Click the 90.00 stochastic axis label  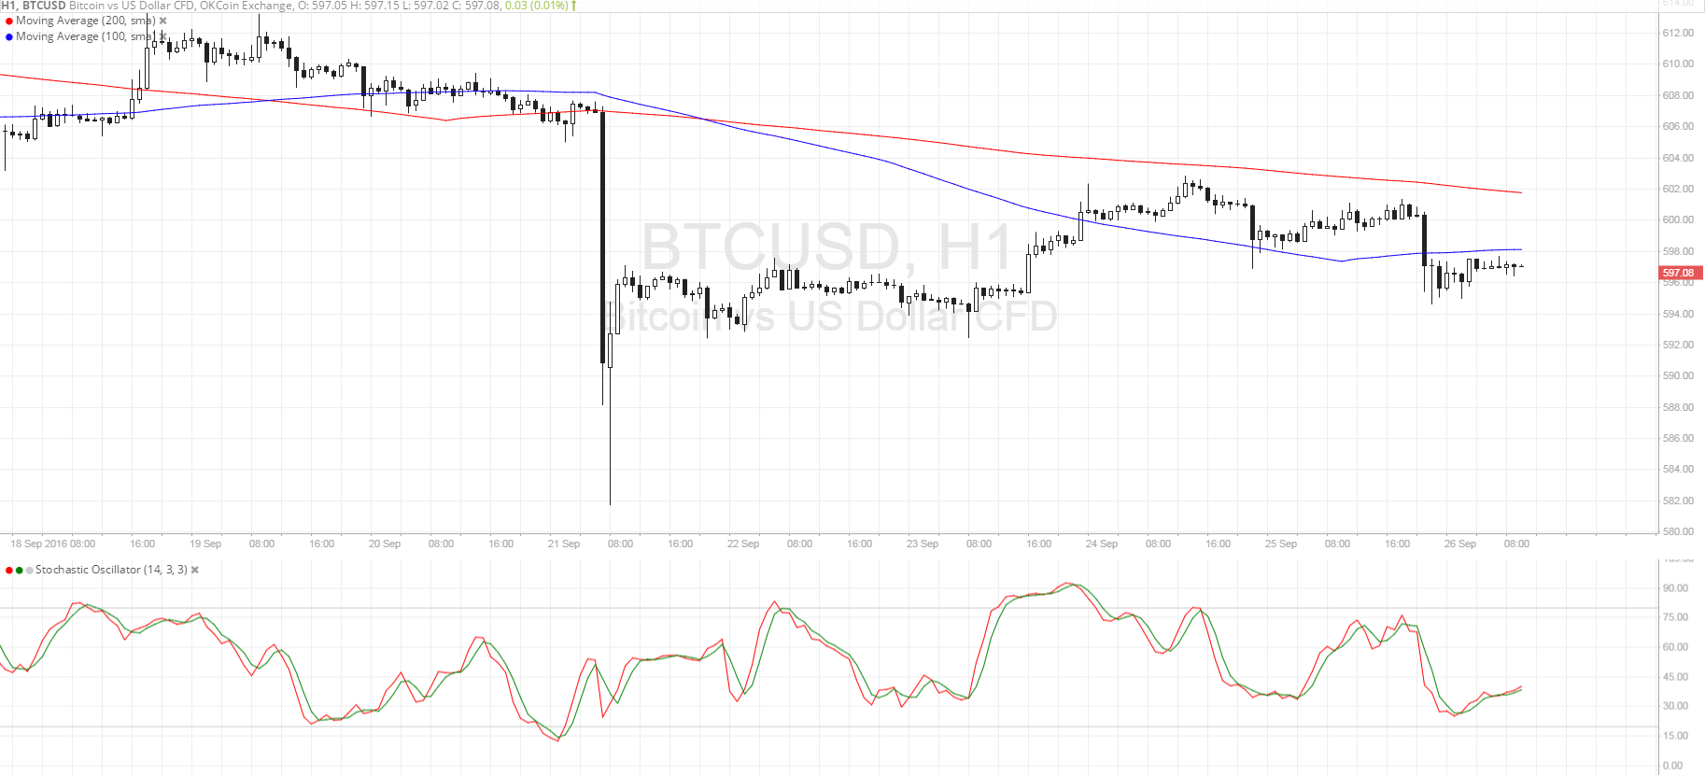pos(1675,588)
